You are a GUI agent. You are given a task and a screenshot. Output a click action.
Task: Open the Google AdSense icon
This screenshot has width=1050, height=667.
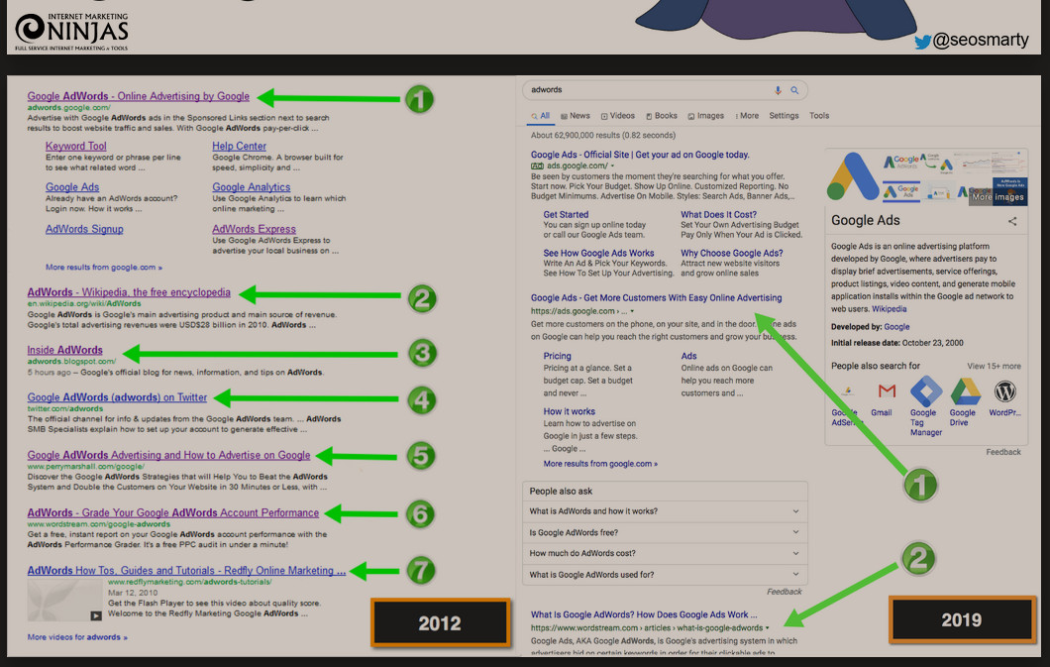(847, 391)
